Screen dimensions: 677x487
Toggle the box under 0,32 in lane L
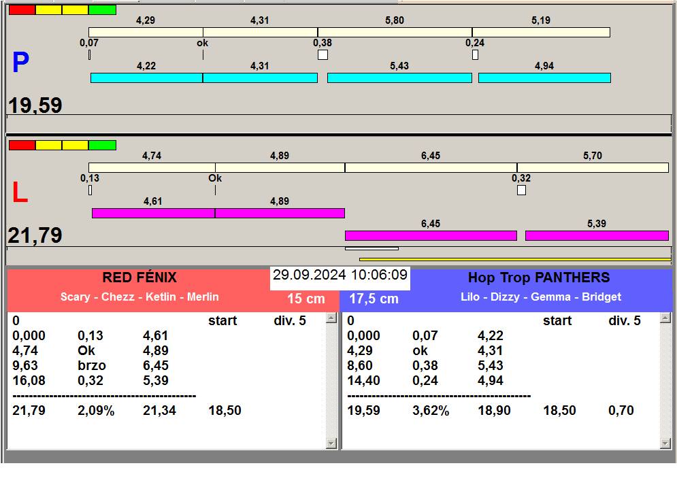[521, 190]
